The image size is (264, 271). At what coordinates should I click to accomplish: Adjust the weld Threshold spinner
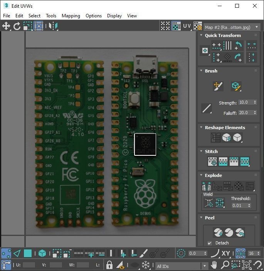pyautogui.click(x=249, y=205)
